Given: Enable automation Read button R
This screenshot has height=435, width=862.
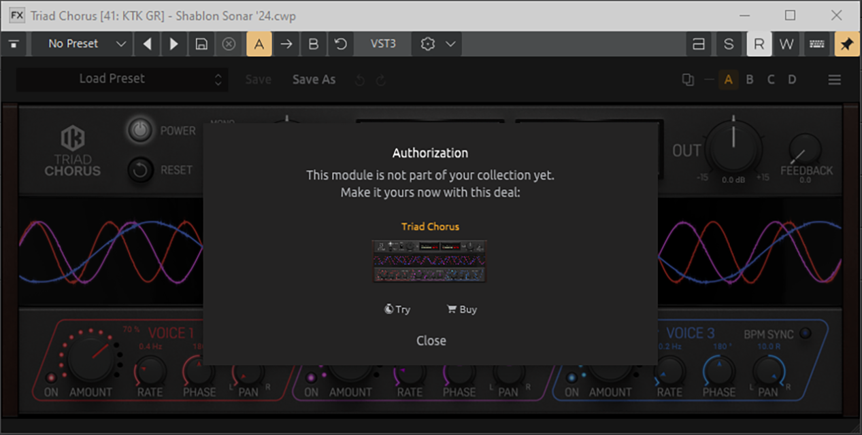Looking at the screenshot, I should (x=759, y=44).
